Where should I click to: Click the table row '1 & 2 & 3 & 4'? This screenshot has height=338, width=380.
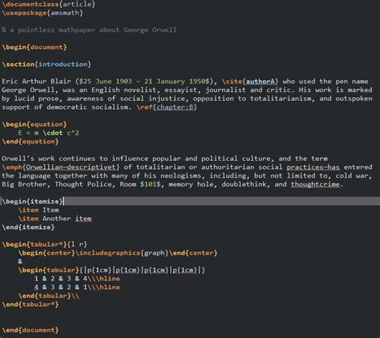click(x=61, y=279)
